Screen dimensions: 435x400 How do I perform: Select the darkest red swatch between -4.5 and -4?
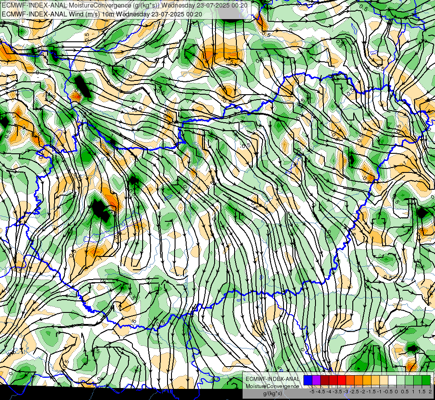tap(325, 380)
